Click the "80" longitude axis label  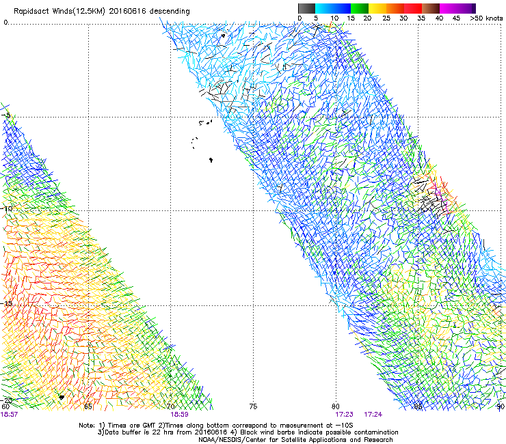coord(336,406)
